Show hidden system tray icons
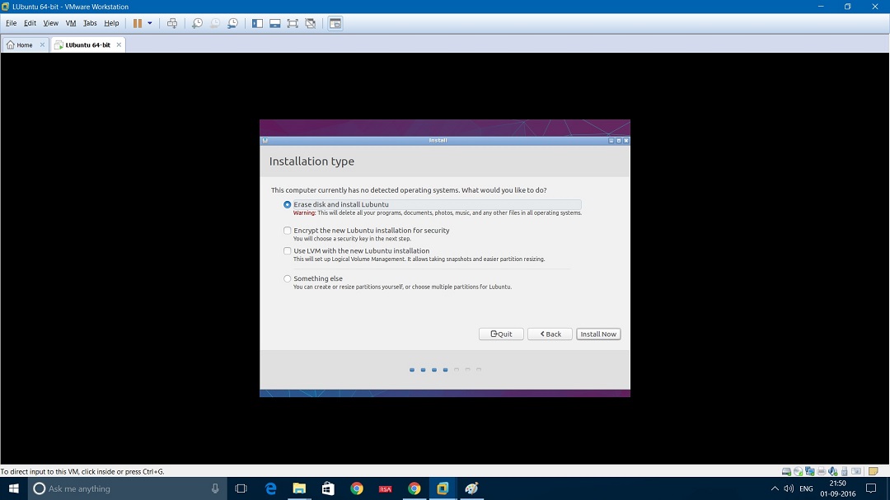The height and width of the screenshot is (500, 890). [x=775, y=488]
